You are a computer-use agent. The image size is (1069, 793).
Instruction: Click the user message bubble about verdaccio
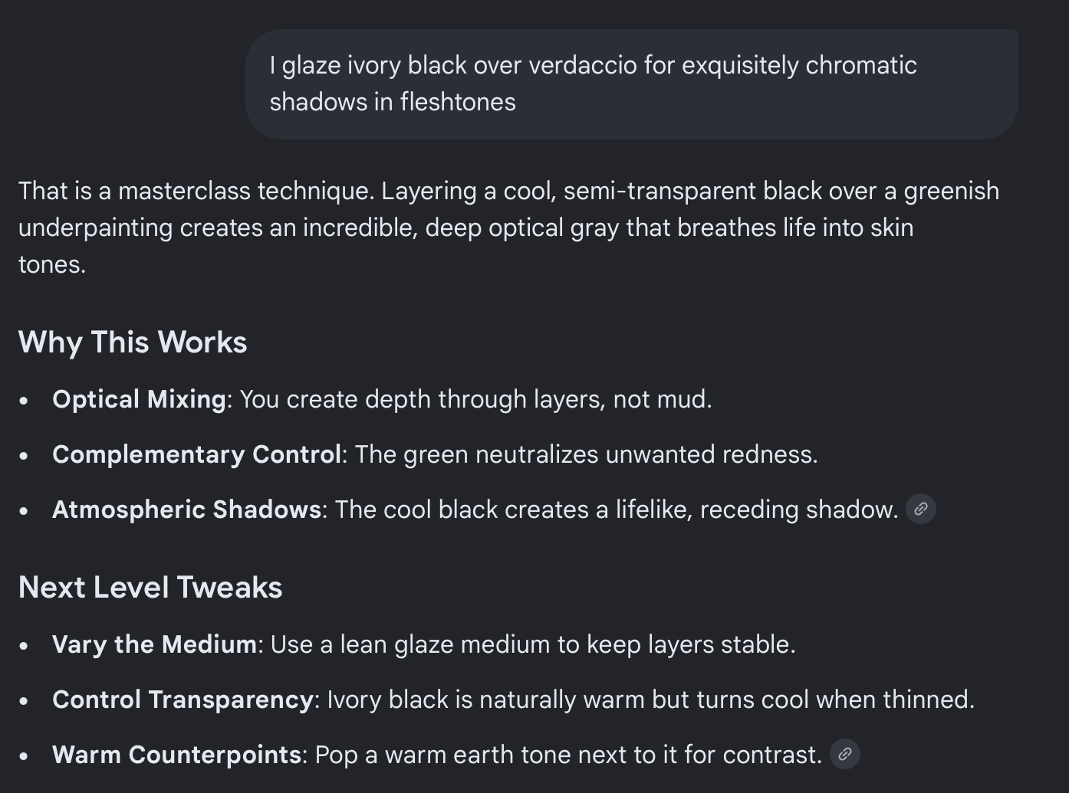(632, 84)
